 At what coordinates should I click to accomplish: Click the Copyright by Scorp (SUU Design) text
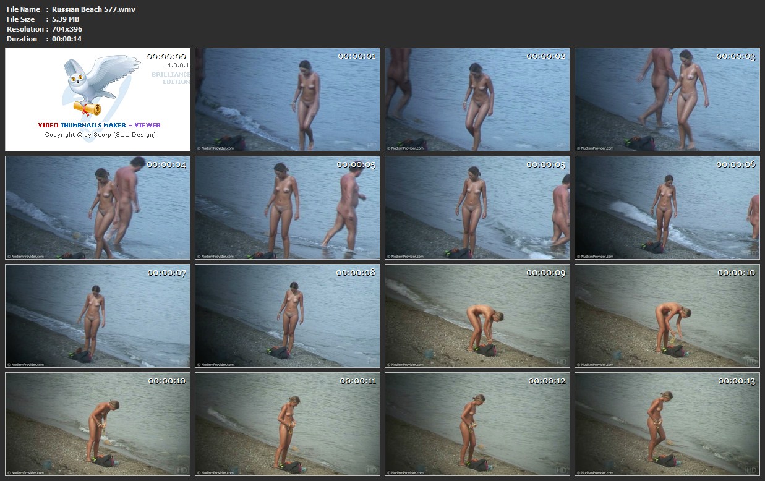100,134
